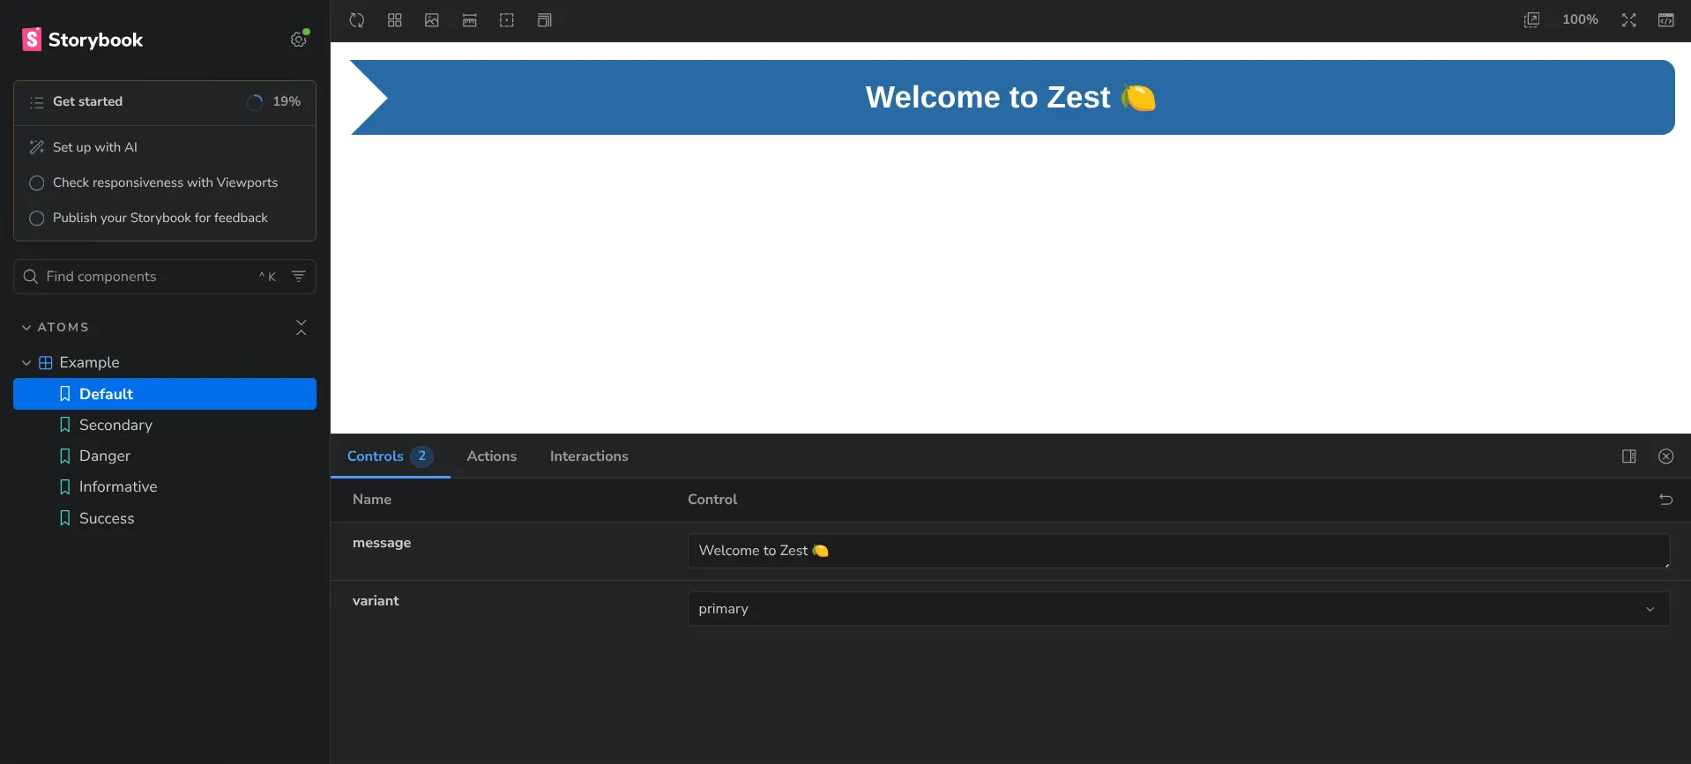
Task: Toggle the grid view toolbar icon
Action: pos(395,20)
